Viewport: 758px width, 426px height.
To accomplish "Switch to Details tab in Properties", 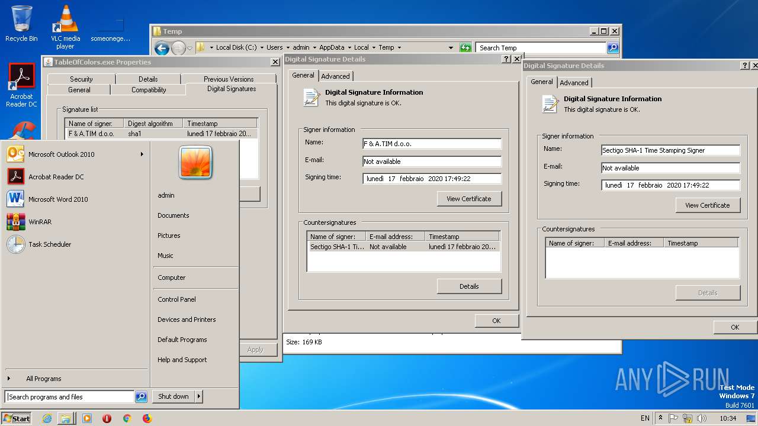I will (148, 79).
